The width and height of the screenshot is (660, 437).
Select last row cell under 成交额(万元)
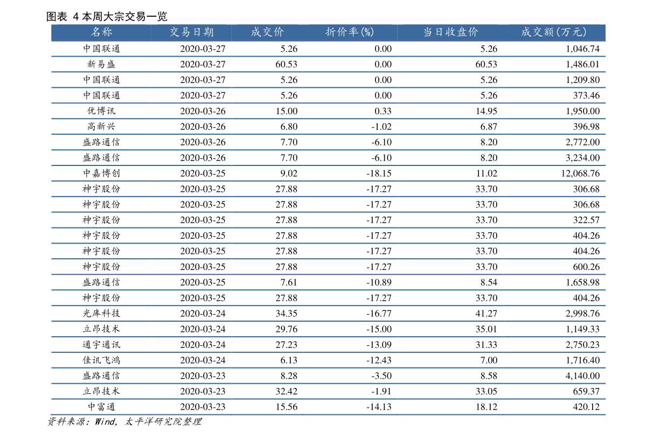point(554,407)
